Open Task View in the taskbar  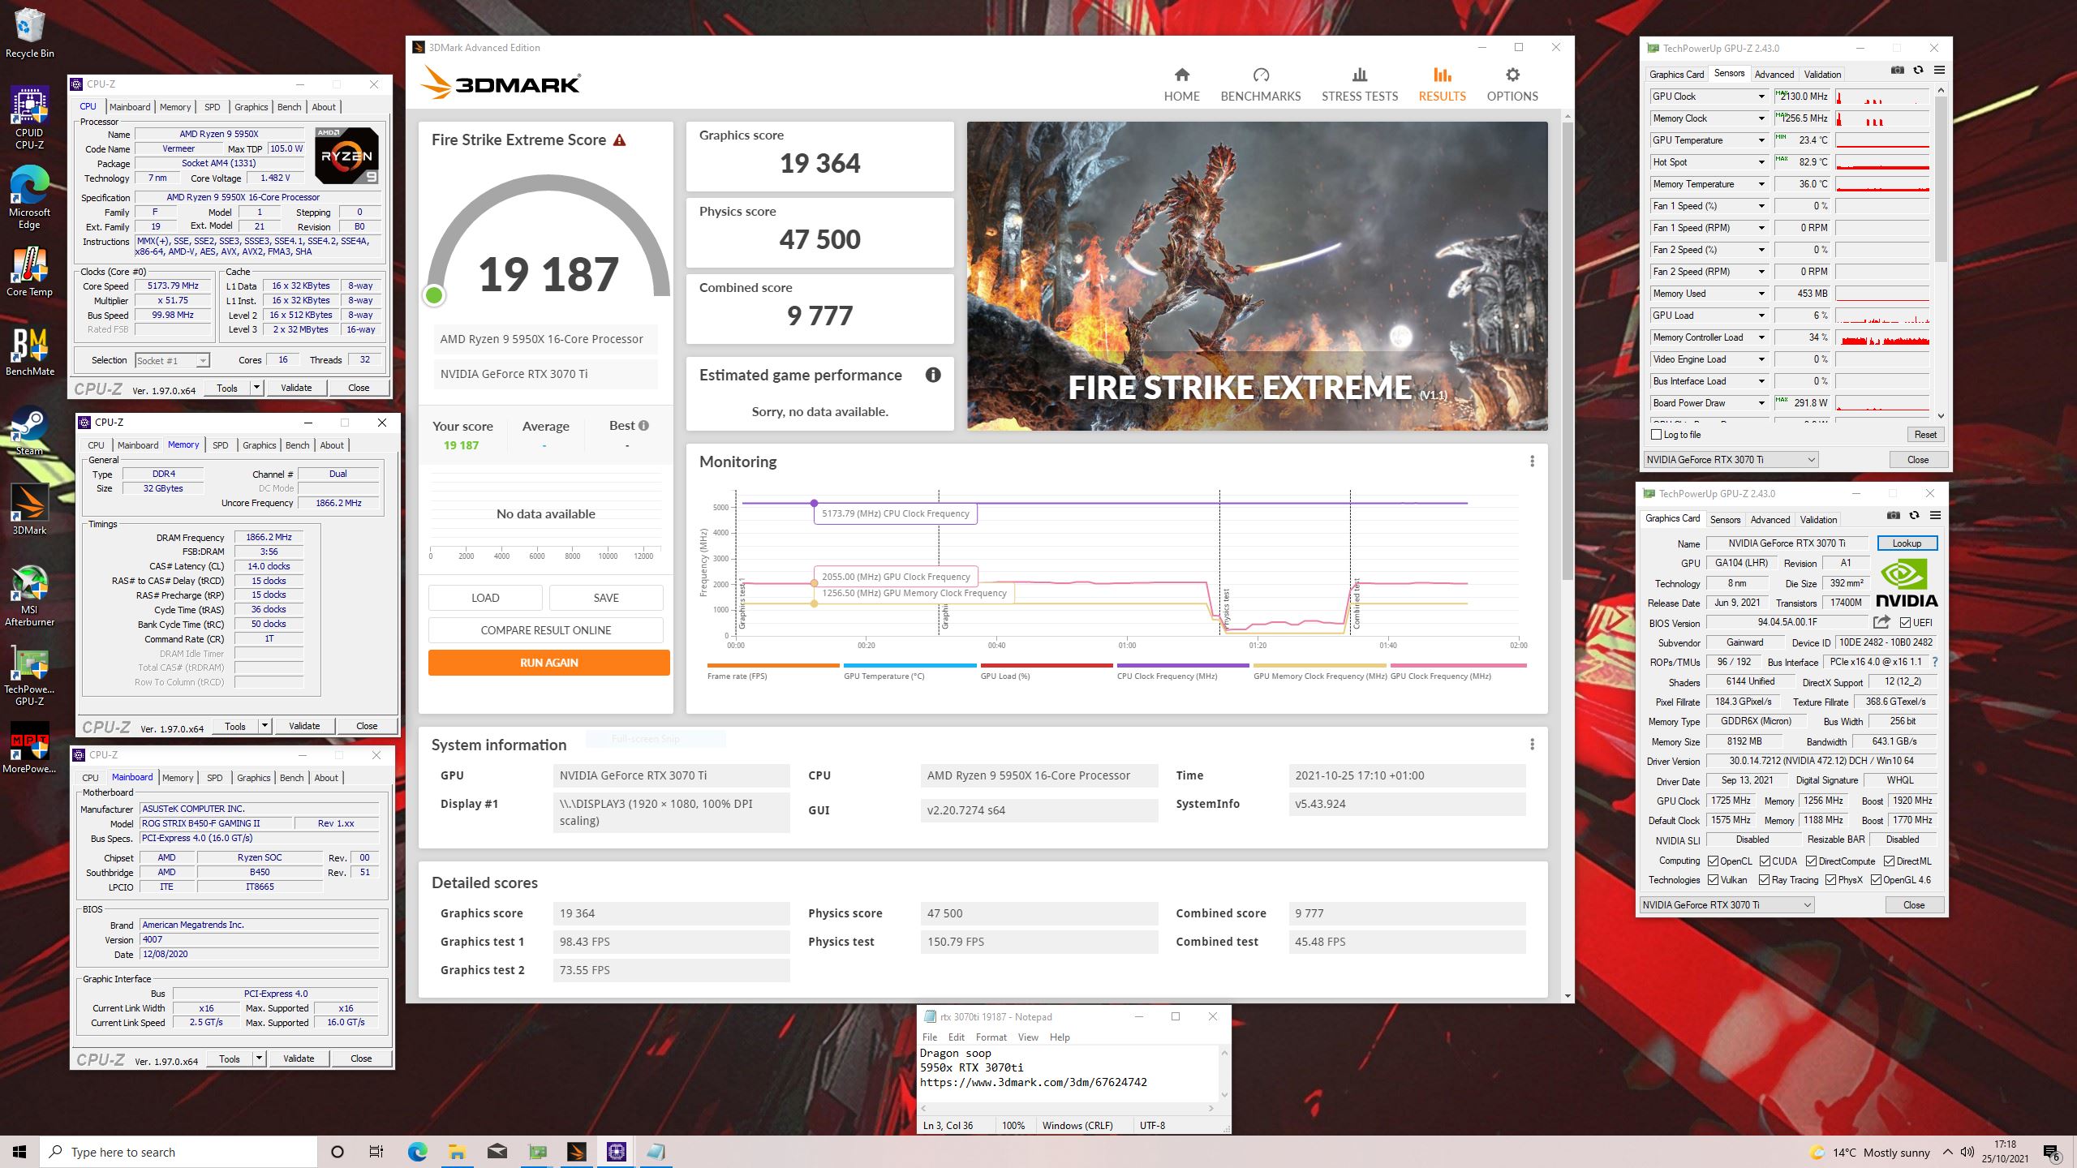coord(376,1152)
